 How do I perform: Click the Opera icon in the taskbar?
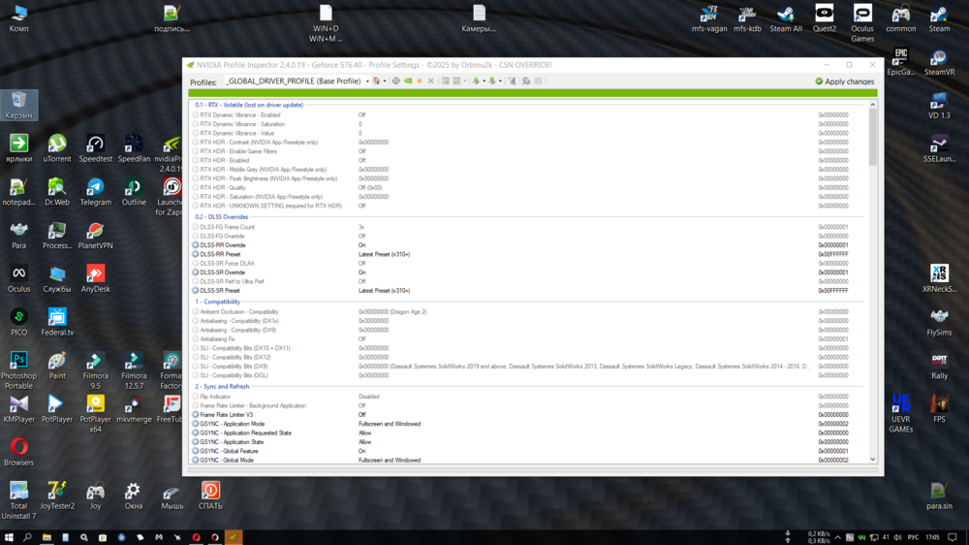197,537
